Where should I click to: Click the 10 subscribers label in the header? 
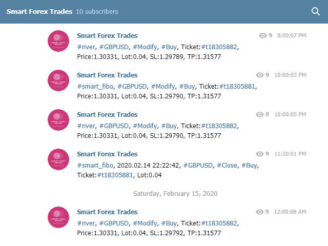tap(97, 11)
